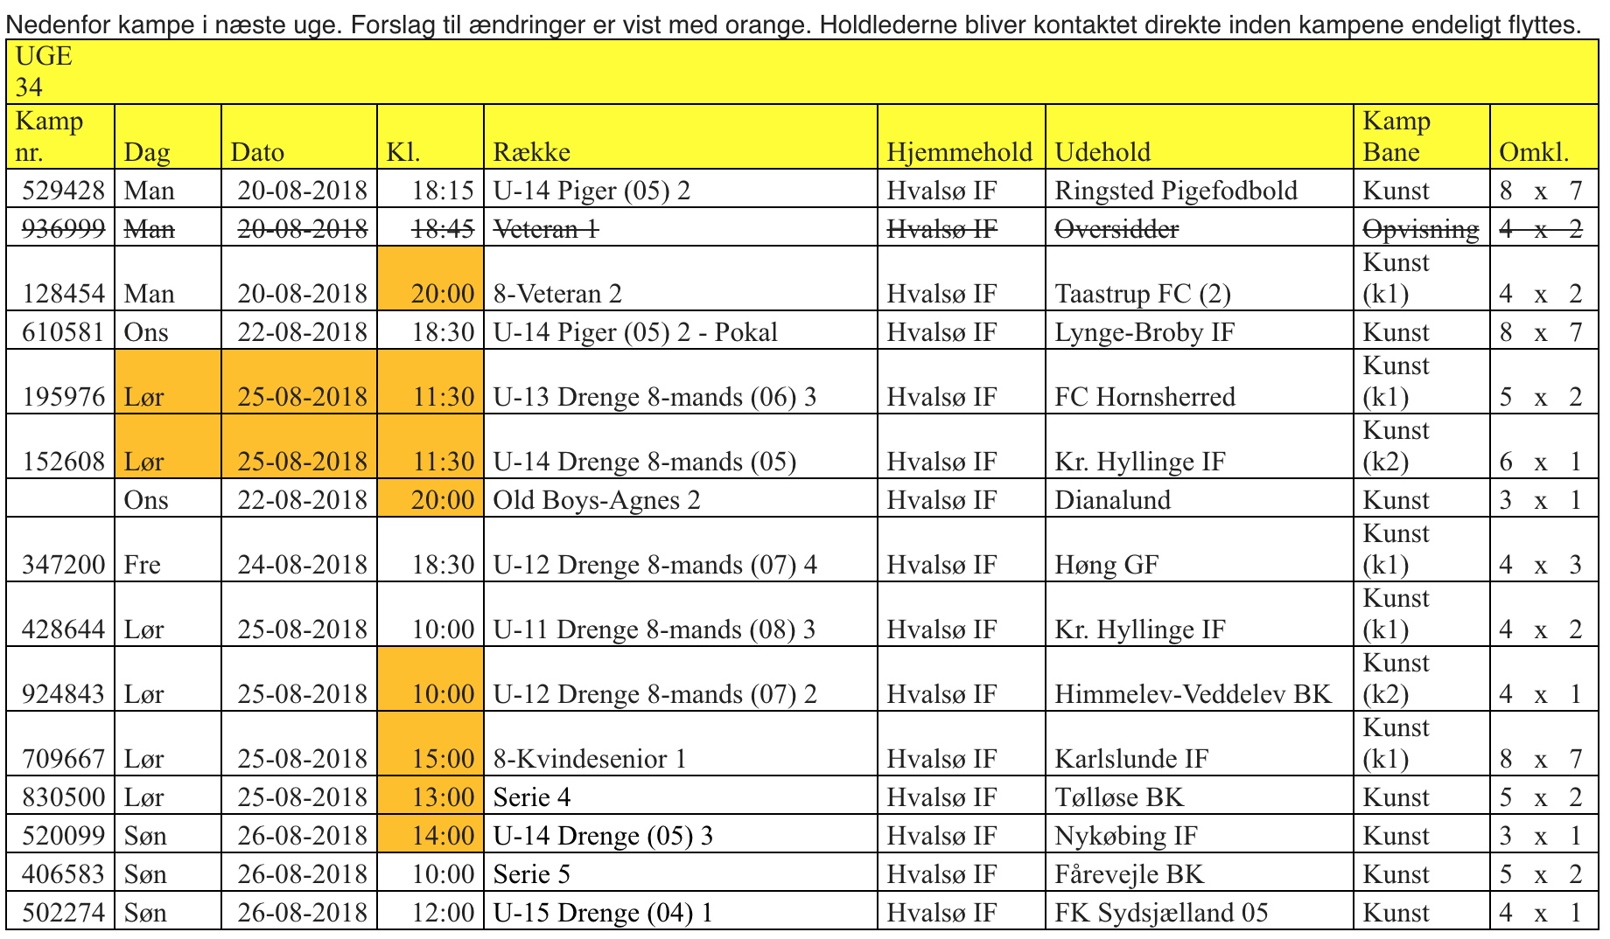The image size is (1610, 939).
Task: Click match number 406583
Action: 60,873
